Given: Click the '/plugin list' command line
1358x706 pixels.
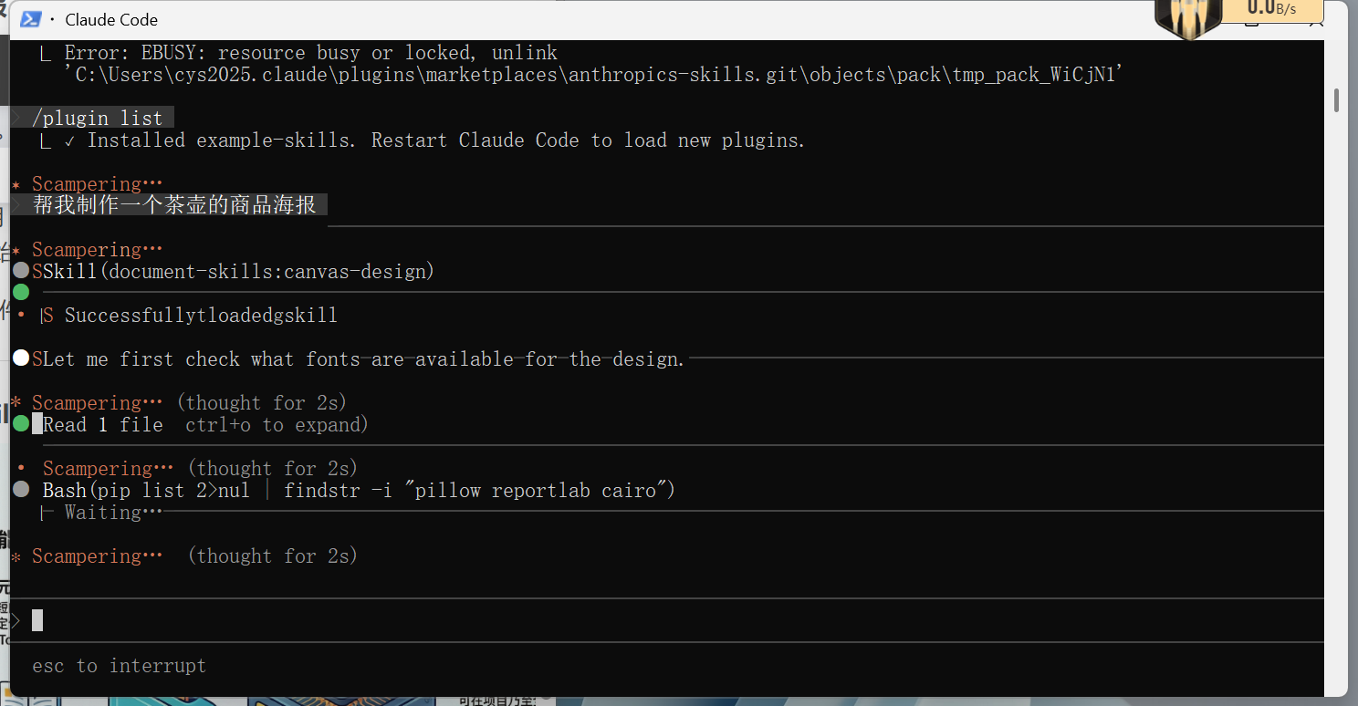Looking at the screenshot, I should tap(98, 119).
